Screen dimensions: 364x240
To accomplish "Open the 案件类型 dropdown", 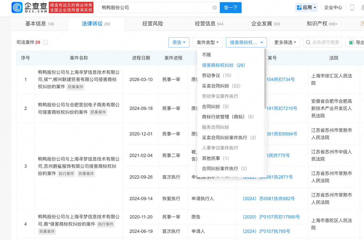I will (208, 42).
